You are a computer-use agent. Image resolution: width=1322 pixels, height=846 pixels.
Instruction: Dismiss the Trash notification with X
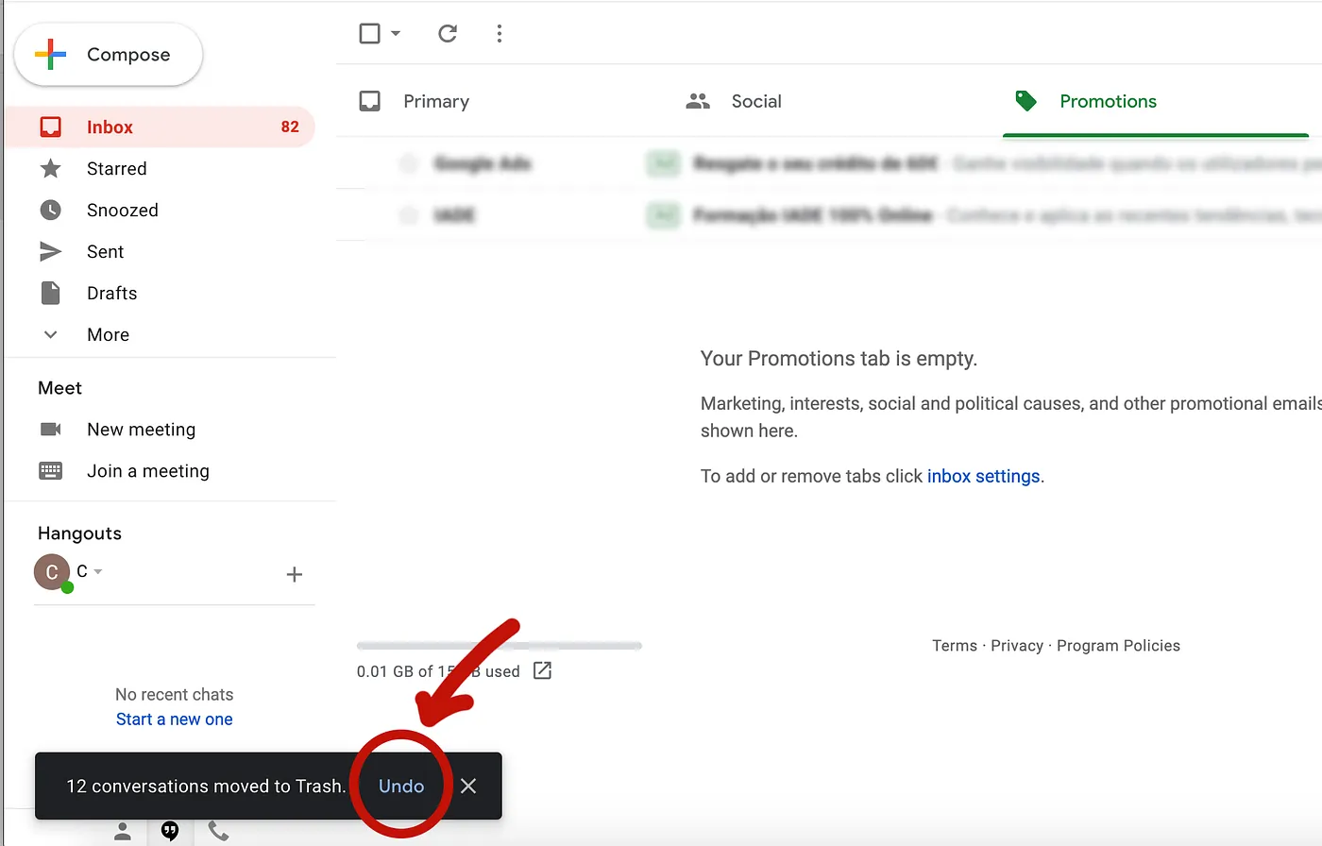pyautogui.click(x=468, y=786)
